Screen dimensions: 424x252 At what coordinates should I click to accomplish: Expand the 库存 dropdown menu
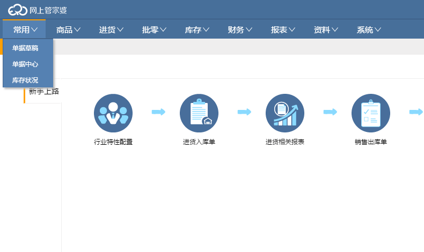pyautogui.click(x=197, y=29)
